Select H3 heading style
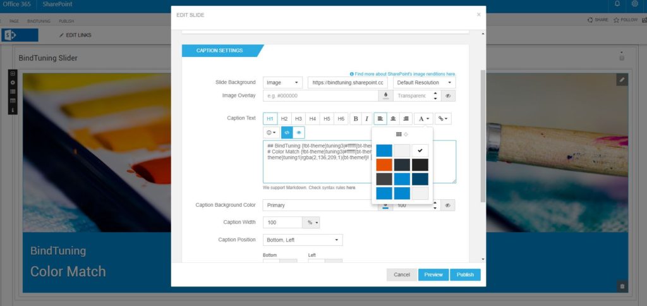The height and width of the screenshot is (306, 647). click(298, 119)
